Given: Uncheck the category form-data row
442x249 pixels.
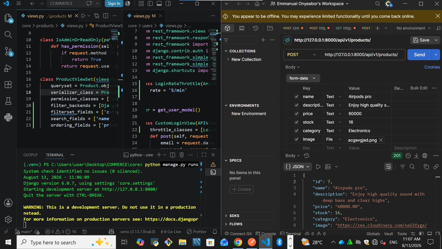Looking at the screenshot, I should coord(297,131).
